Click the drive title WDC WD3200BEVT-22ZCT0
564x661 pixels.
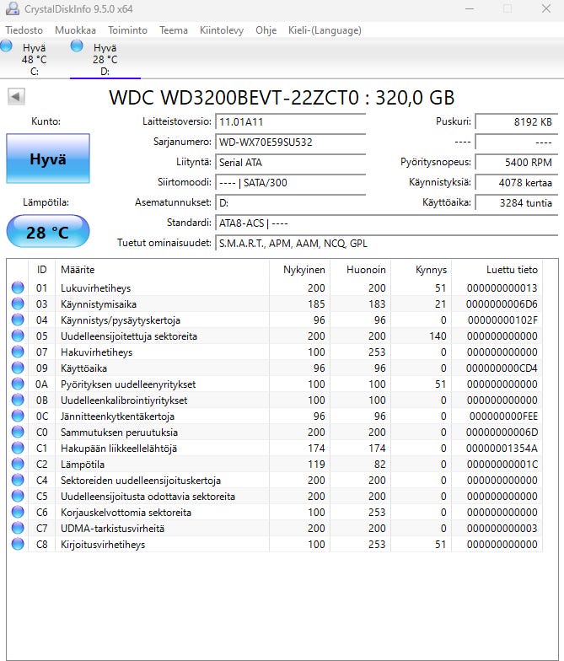click(x=282, y=98)
